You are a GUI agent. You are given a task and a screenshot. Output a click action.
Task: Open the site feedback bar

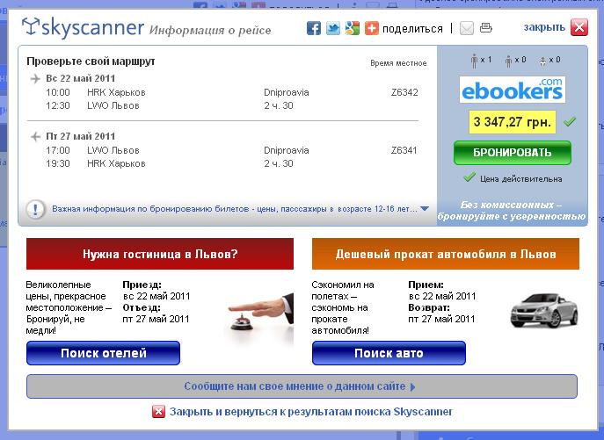[302, 386]
